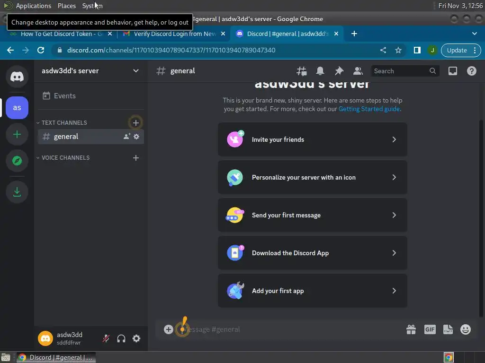Select the Discord #general browser tab
Image resolution: width=485 pixels, height=363 pixels.
[287, 34]
